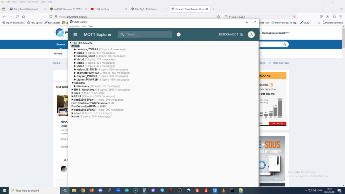The width and height of the screenshot is (345, 194).
Task: Open the green connection avatar icon
Action: click(x=251, y=34)
